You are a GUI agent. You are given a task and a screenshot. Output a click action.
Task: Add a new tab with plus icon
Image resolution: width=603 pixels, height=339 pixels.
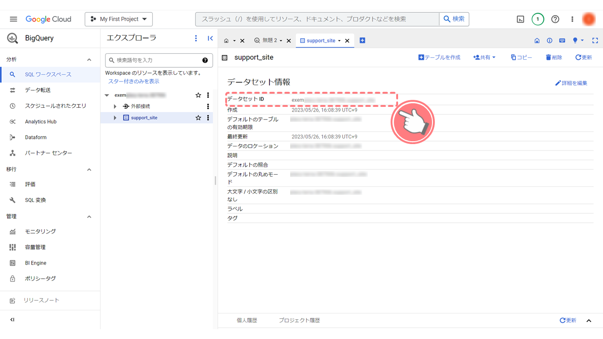(x=362, y=40)
